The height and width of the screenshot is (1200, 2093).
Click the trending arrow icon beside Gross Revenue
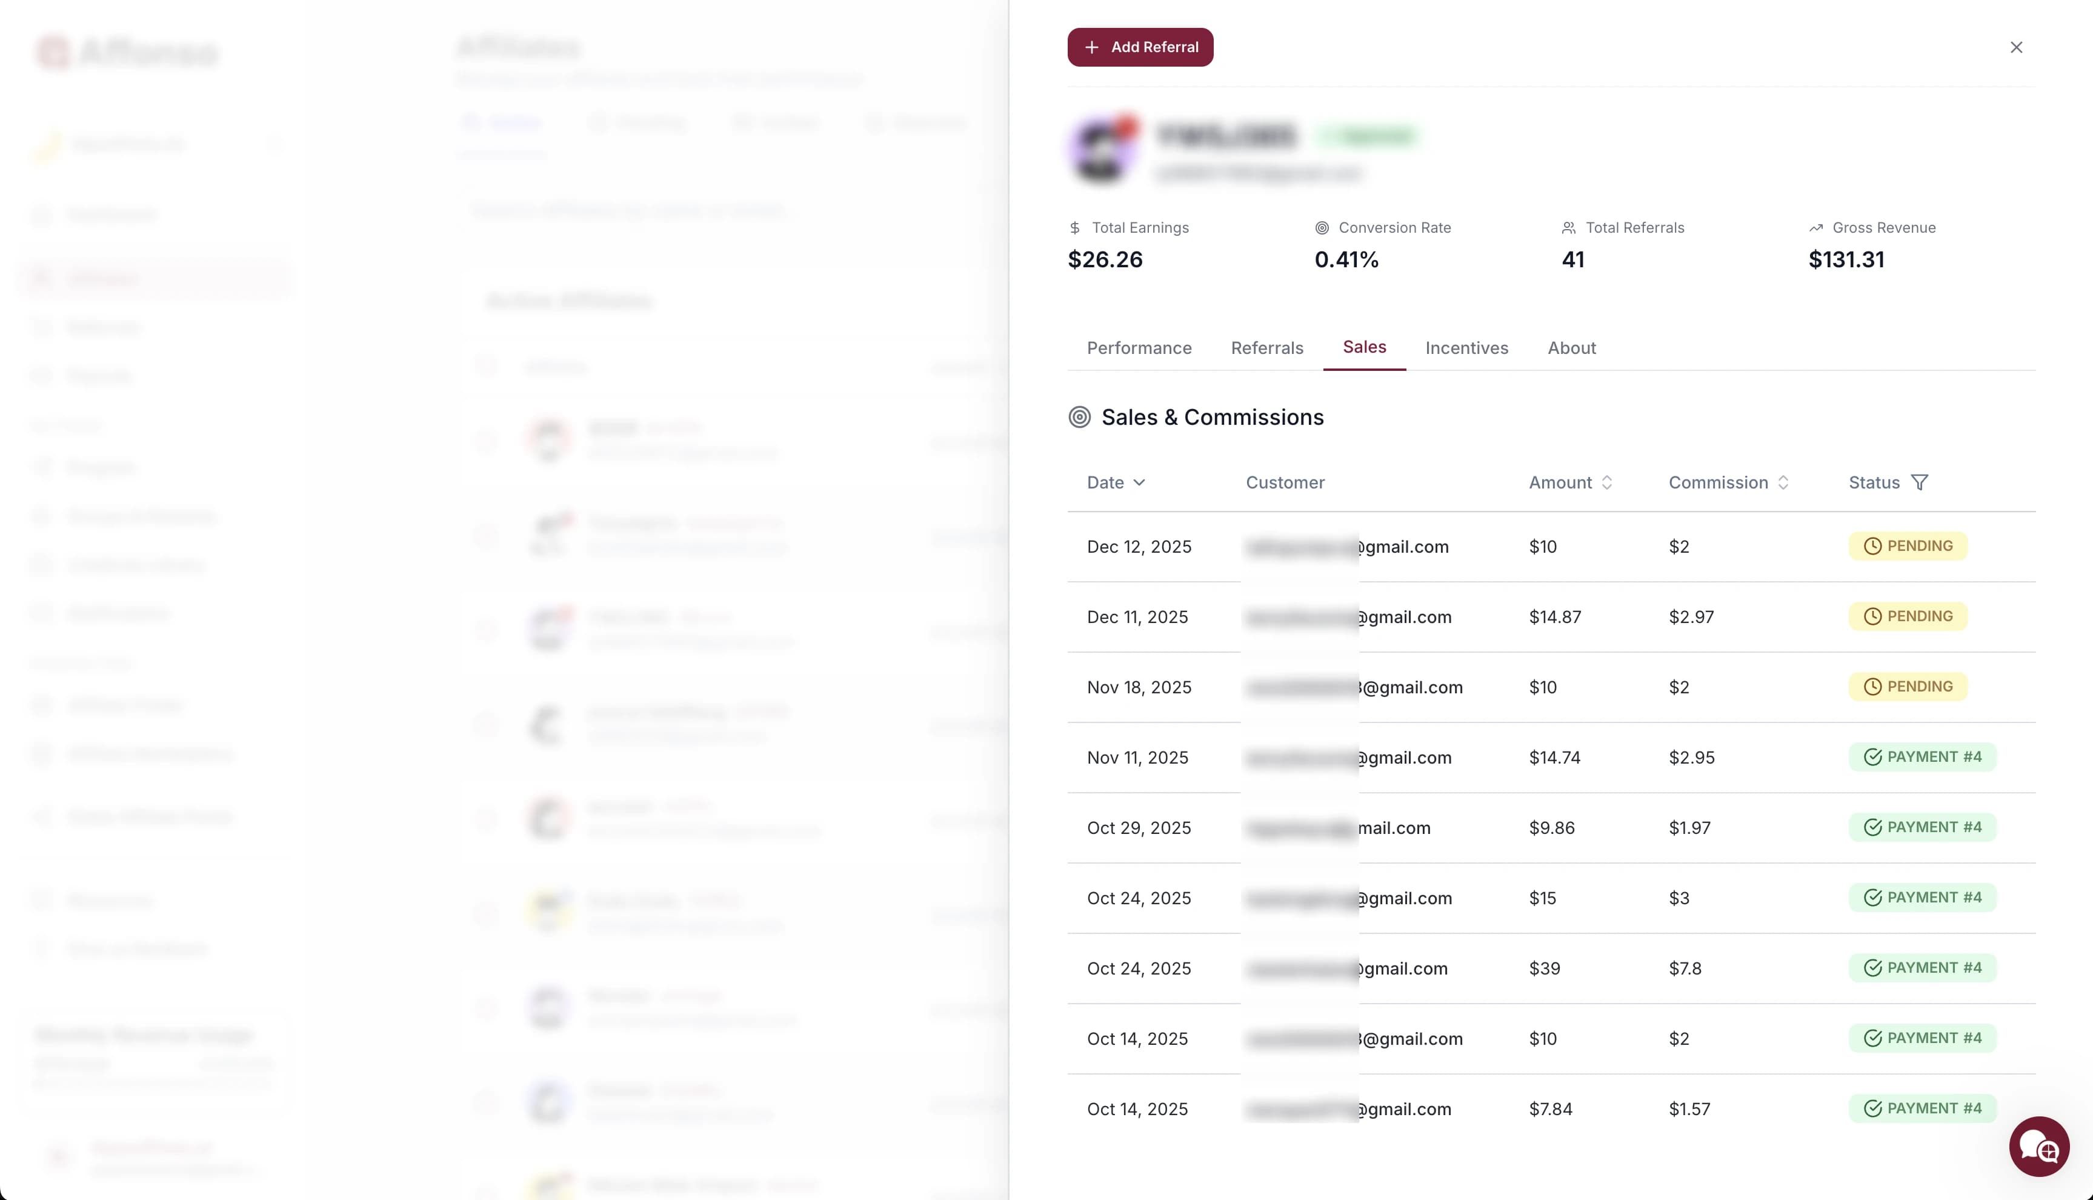tap(1815, 227)
